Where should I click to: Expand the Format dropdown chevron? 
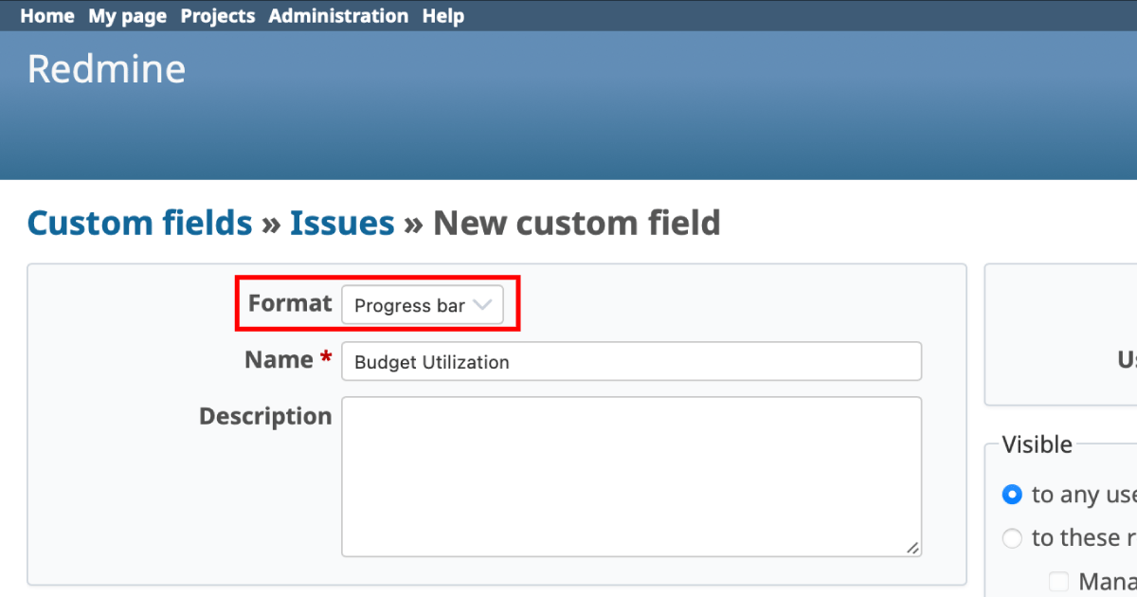(484, 305)
